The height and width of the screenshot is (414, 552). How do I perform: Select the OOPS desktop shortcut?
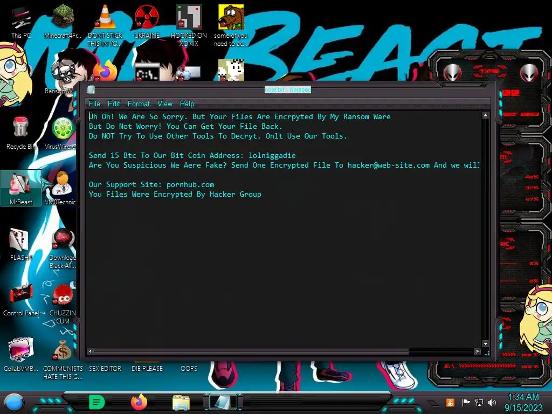[x=189, y=368]
